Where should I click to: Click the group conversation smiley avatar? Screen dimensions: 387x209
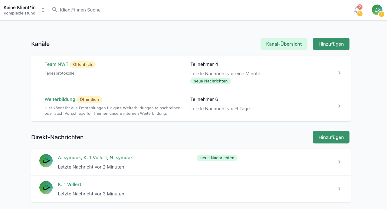point(46,161)
